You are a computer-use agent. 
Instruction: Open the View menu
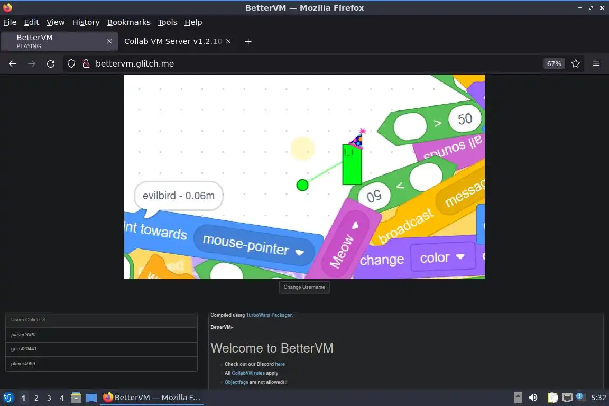coord(56,22)
